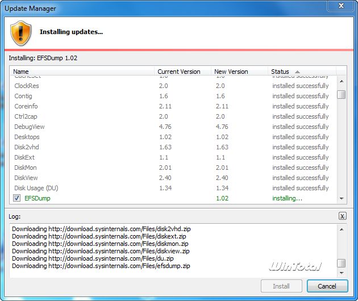This screenshot has height=301, width=358.
Task: Click the update list scrollbar thumb
Action: (342, 94)
